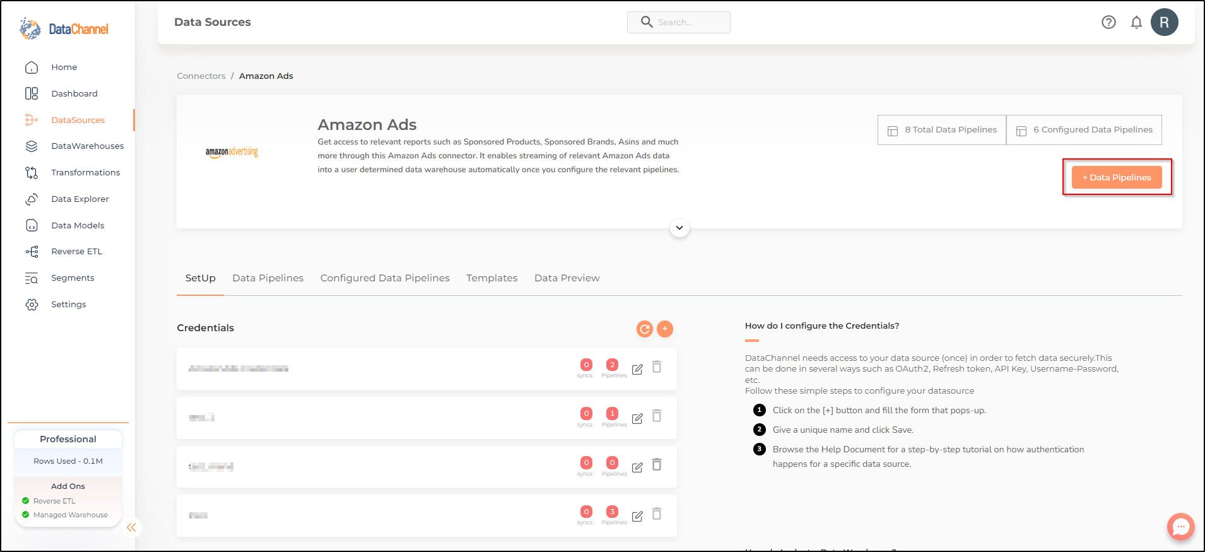Open the Templates tab
1205x552 pixels.
pyautogui.click(x=491, y=278)
